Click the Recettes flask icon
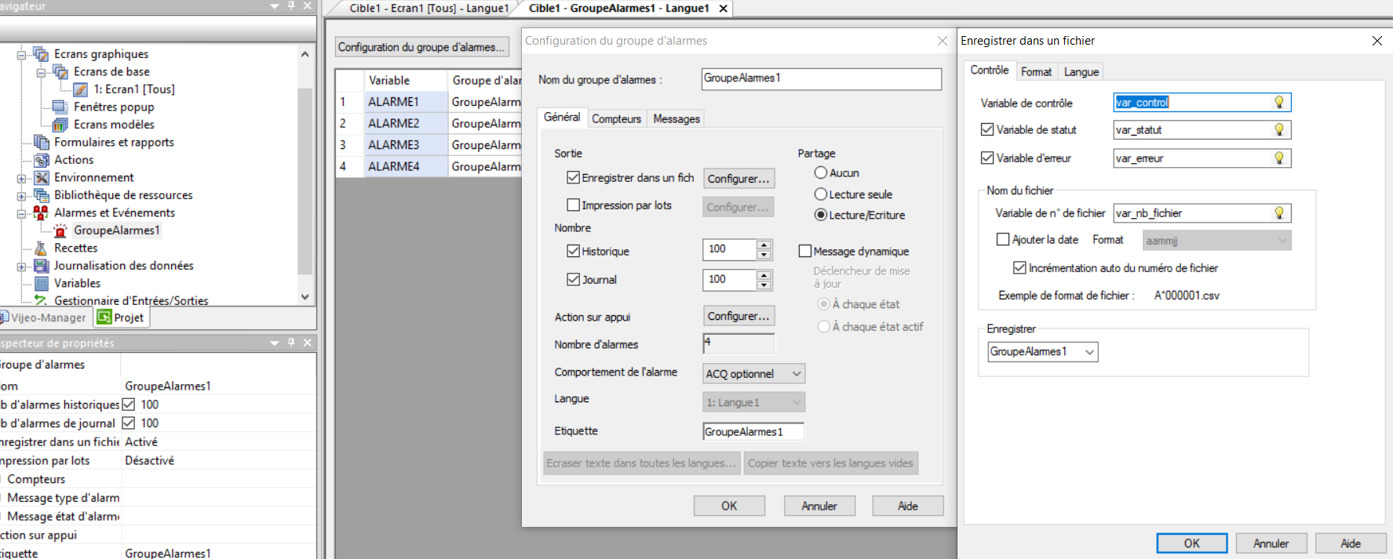The width and height of the screenshot is (1393, 559). (x=41, y=248)
